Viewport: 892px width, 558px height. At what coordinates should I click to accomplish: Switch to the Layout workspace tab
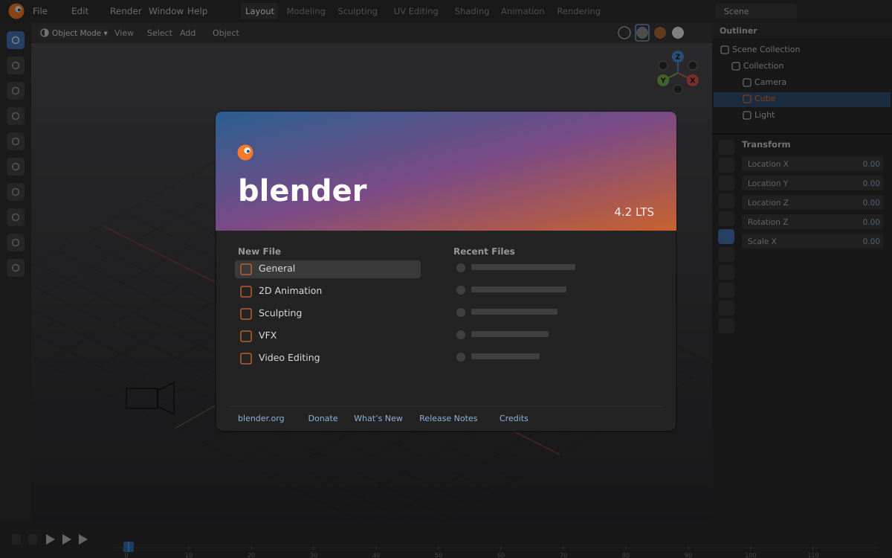pos(259,11)
